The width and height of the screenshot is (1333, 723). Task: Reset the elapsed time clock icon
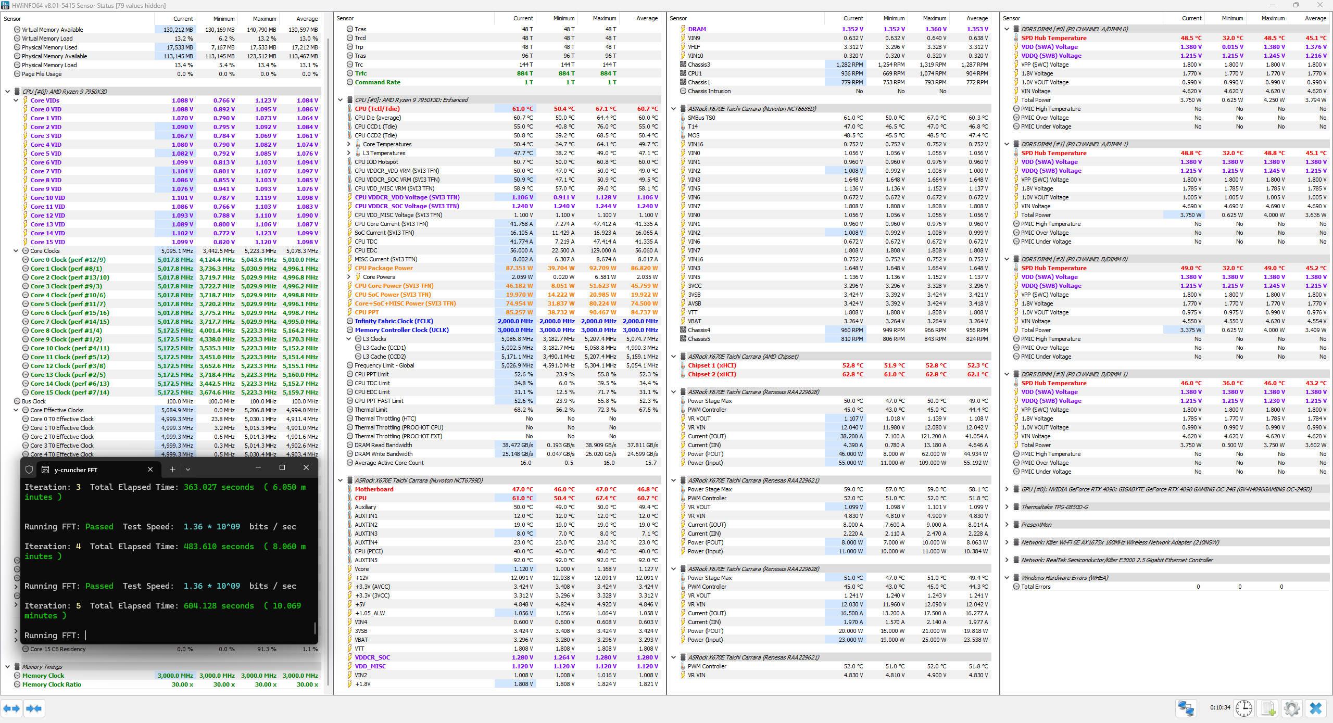[x=1243, y=708]
